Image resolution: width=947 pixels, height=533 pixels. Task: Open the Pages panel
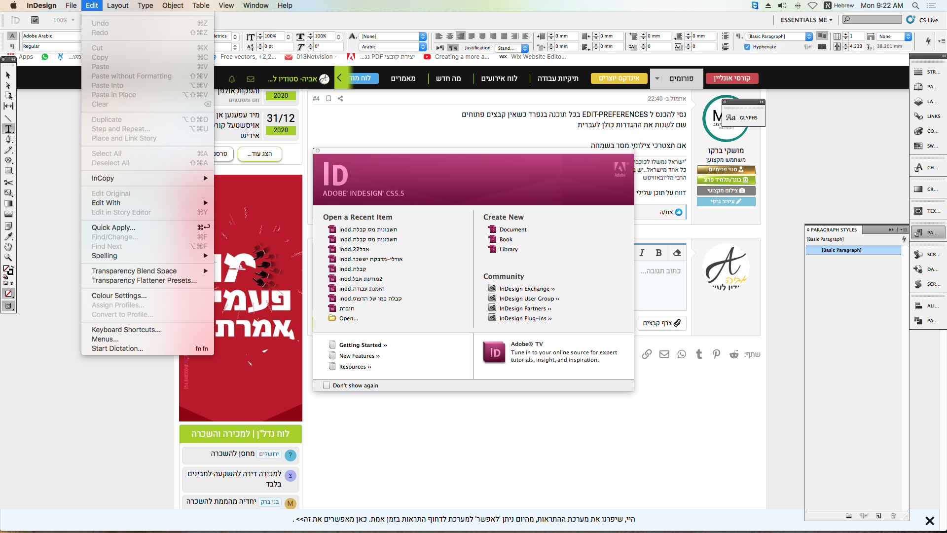(918, 86)
